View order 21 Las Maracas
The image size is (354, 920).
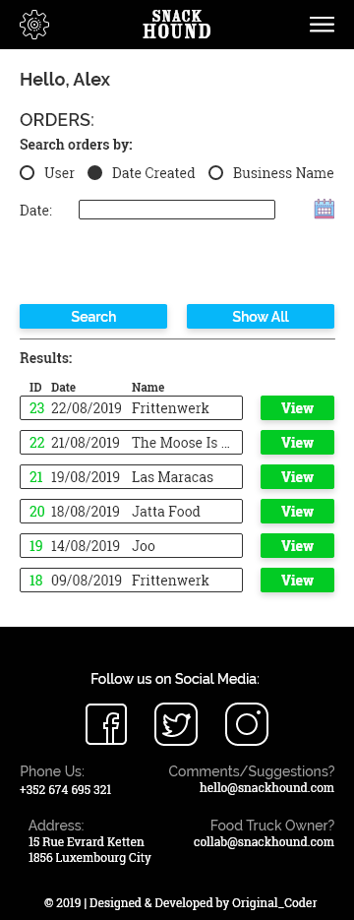297,477
